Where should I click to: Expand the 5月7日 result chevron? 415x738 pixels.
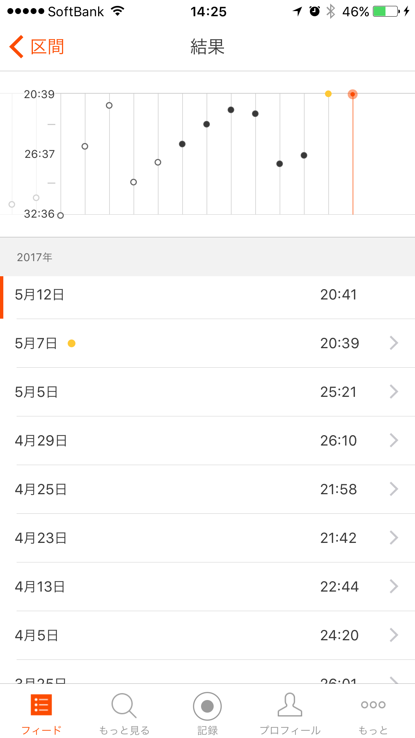(x=394, y=343)
